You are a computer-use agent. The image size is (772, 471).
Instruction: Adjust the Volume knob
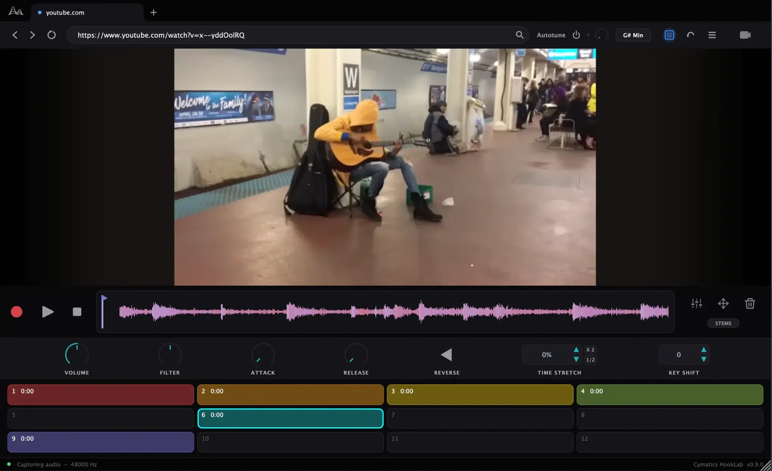point(77,354)
